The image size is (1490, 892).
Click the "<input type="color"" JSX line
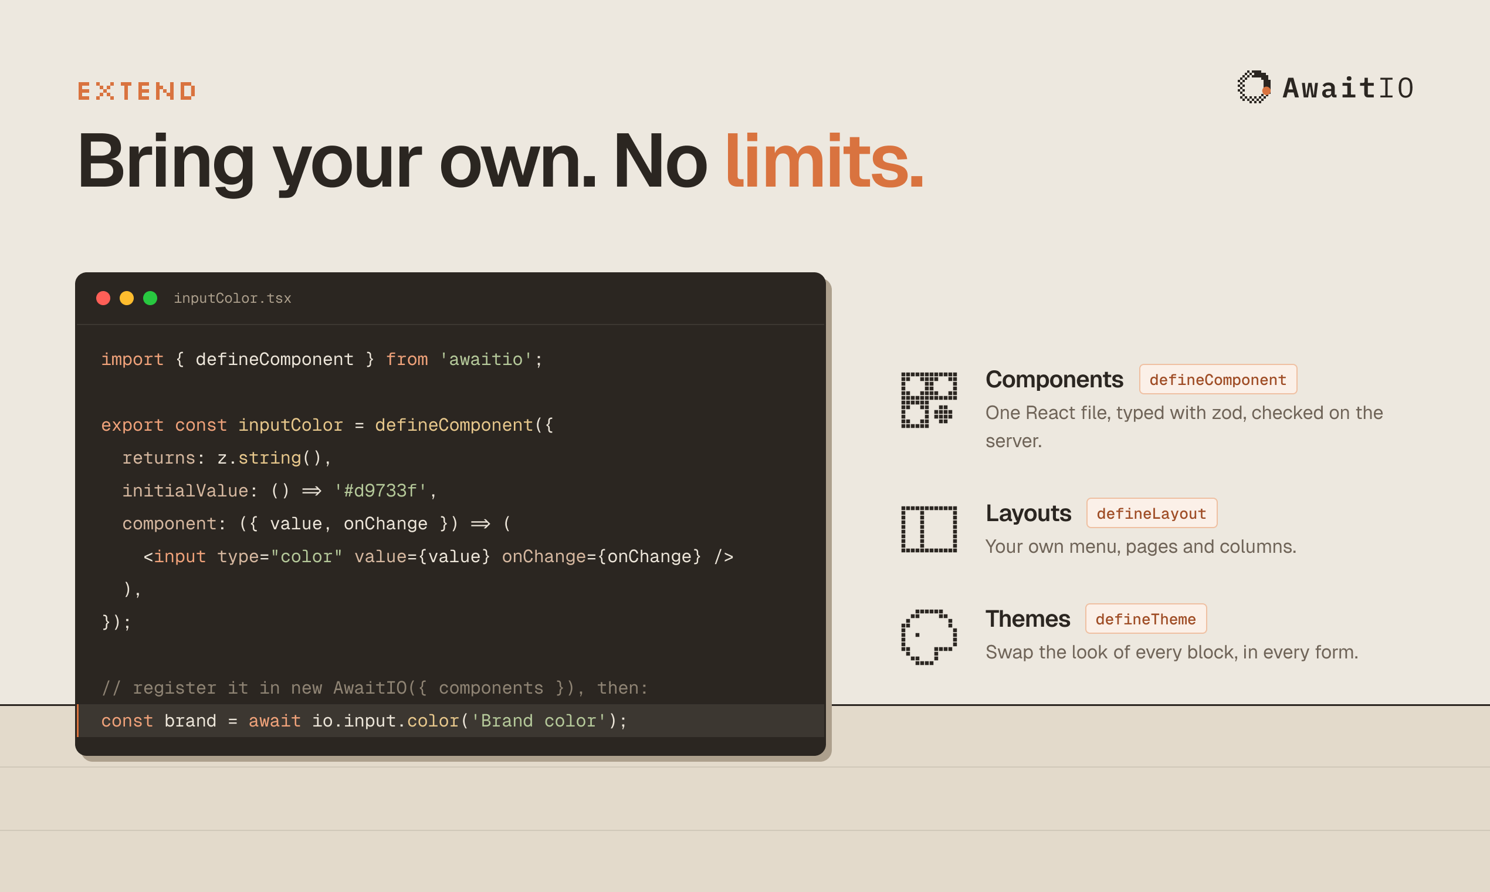point(438,556)
